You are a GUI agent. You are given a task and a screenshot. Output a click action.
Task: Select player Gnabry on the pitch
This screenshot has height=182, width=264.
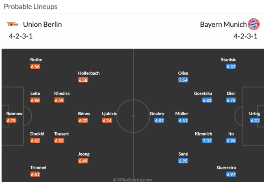pyautogui.click(x=157, y=114)
